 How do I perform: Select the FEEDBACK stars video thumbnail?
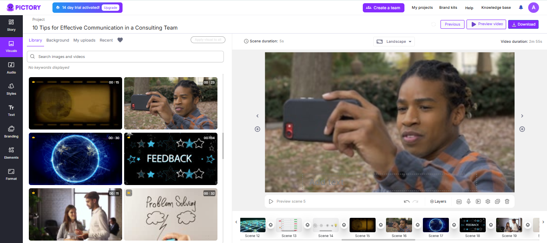[171, 159]
